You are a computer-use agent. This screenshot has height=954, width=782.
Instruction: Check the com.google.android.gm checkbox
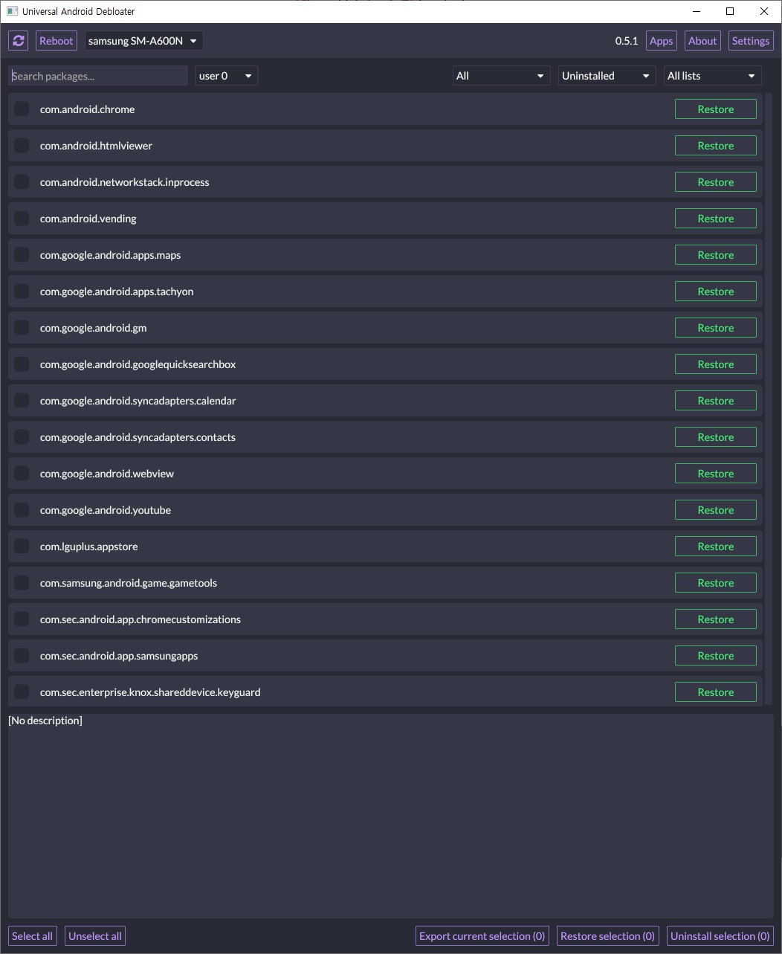pos(22,328)
